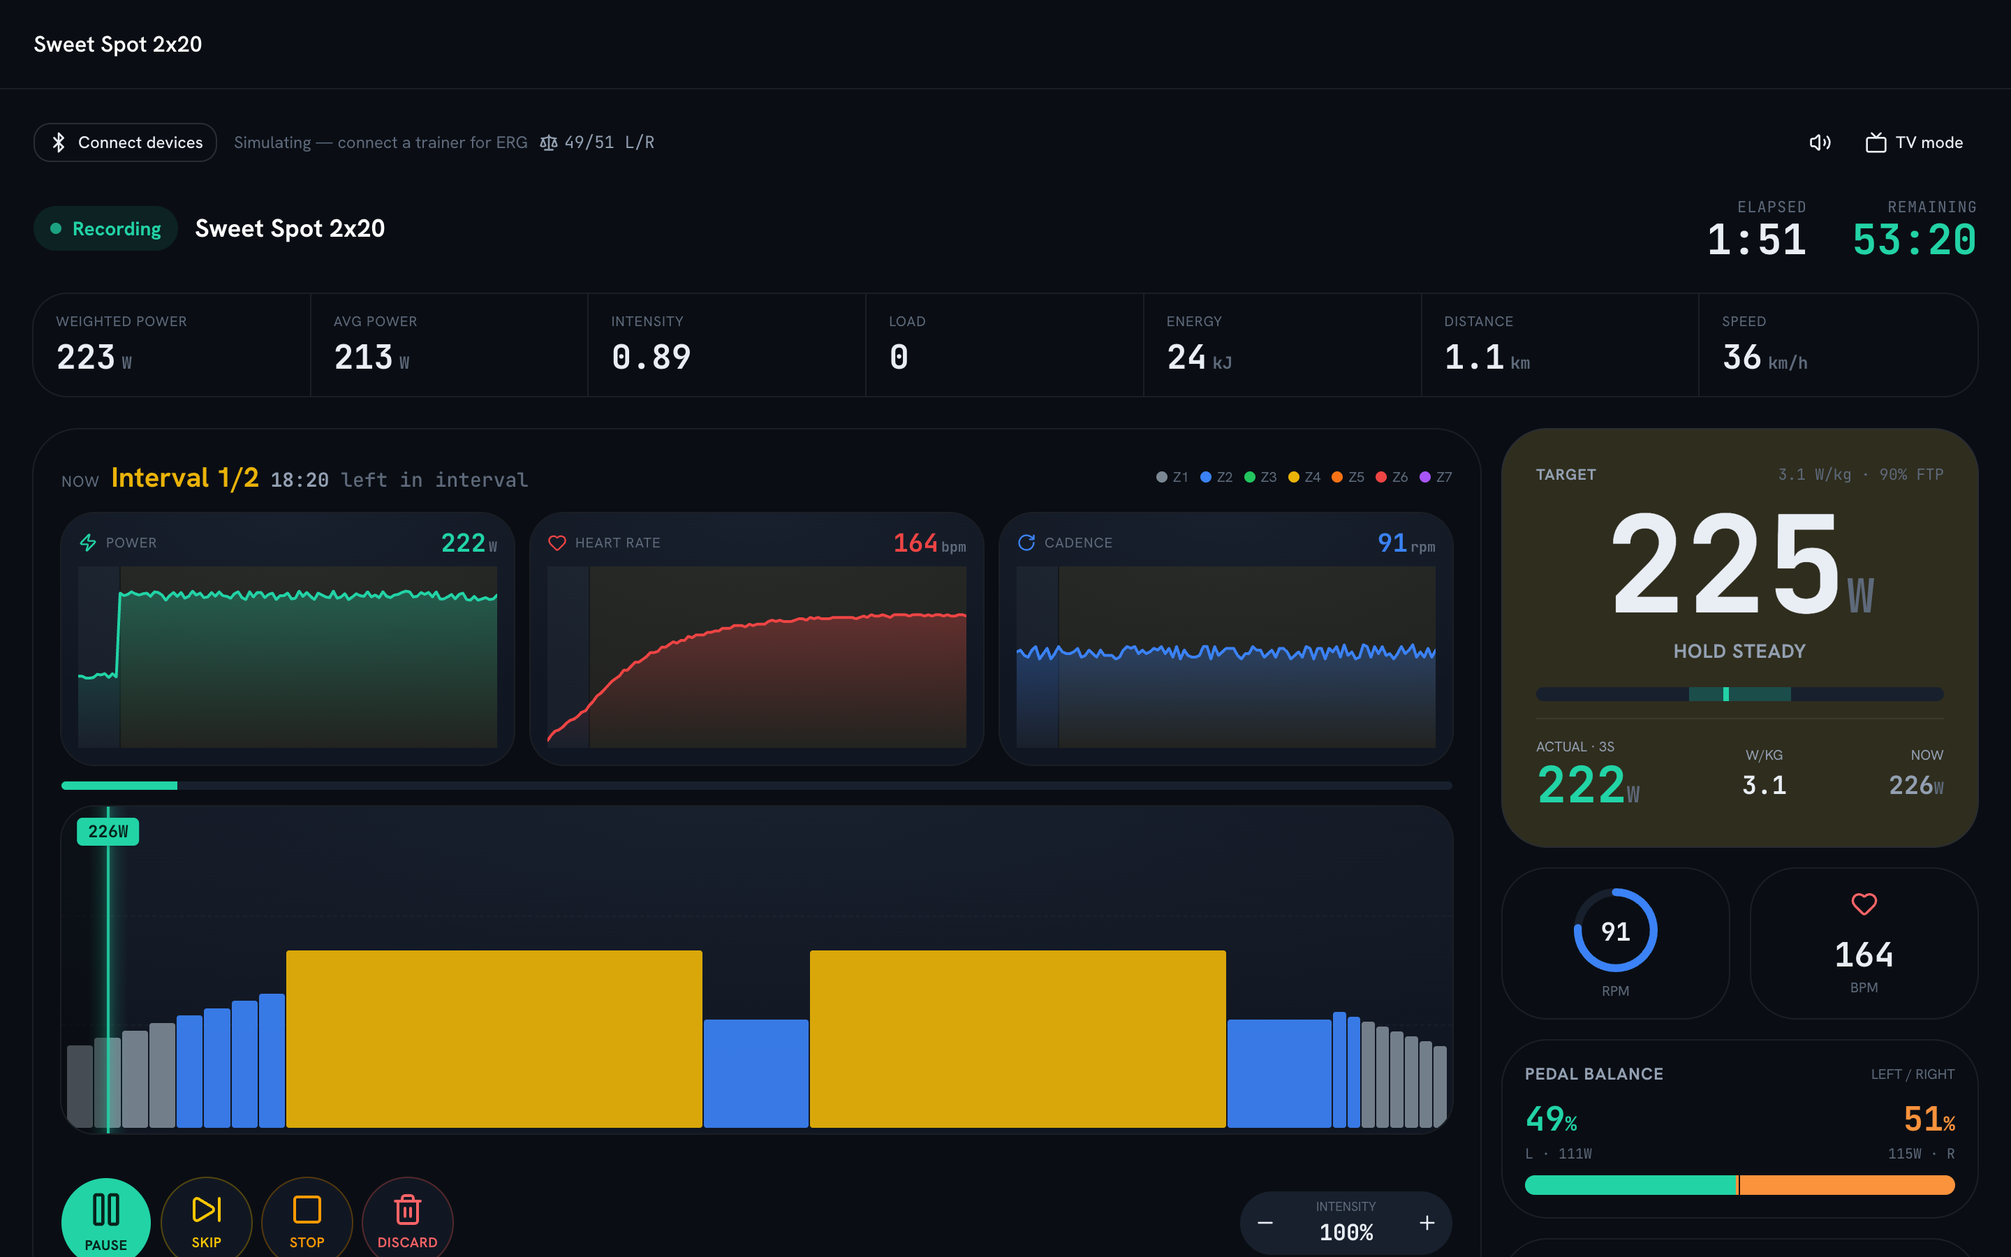
Task: Select the Z3 zone legend item
Action: tap(1260, 477)
